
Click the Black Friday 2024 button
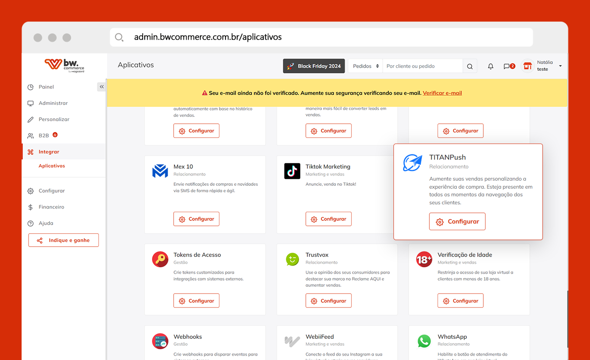(x=314, y=66)
